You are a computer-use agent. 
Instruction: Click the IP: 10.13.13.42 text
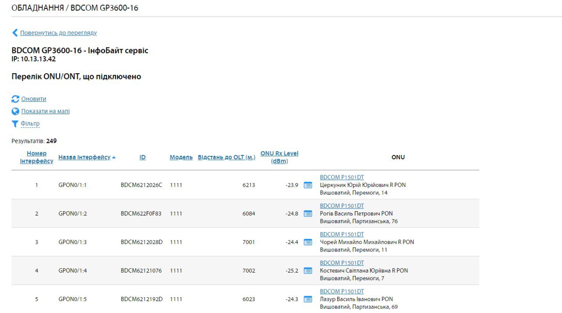pos(33,59)
